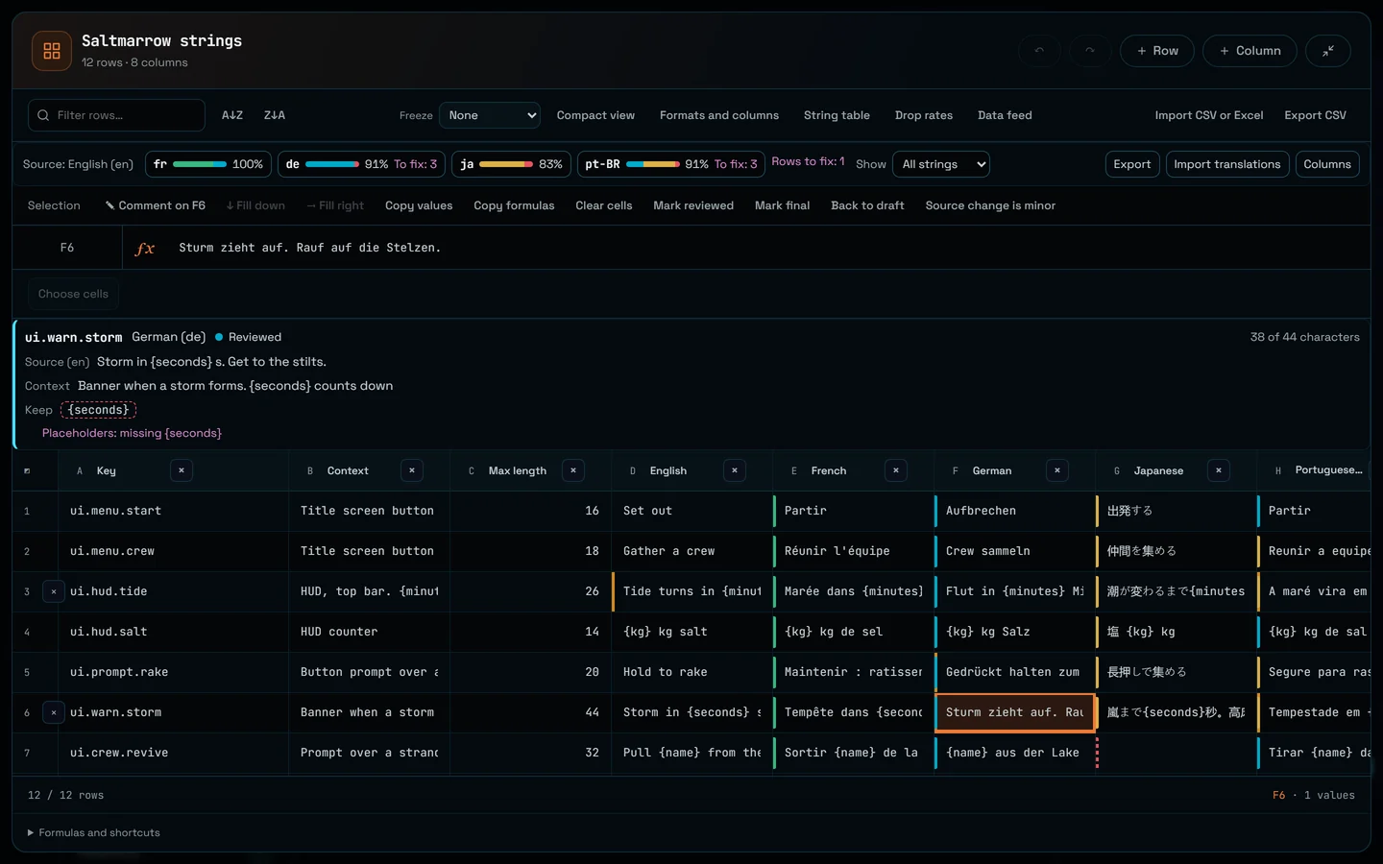Sort rows descending with Z↓A
Image resolution: width=1383 pixels, height=864 pixels.
(x=275, y=115)
